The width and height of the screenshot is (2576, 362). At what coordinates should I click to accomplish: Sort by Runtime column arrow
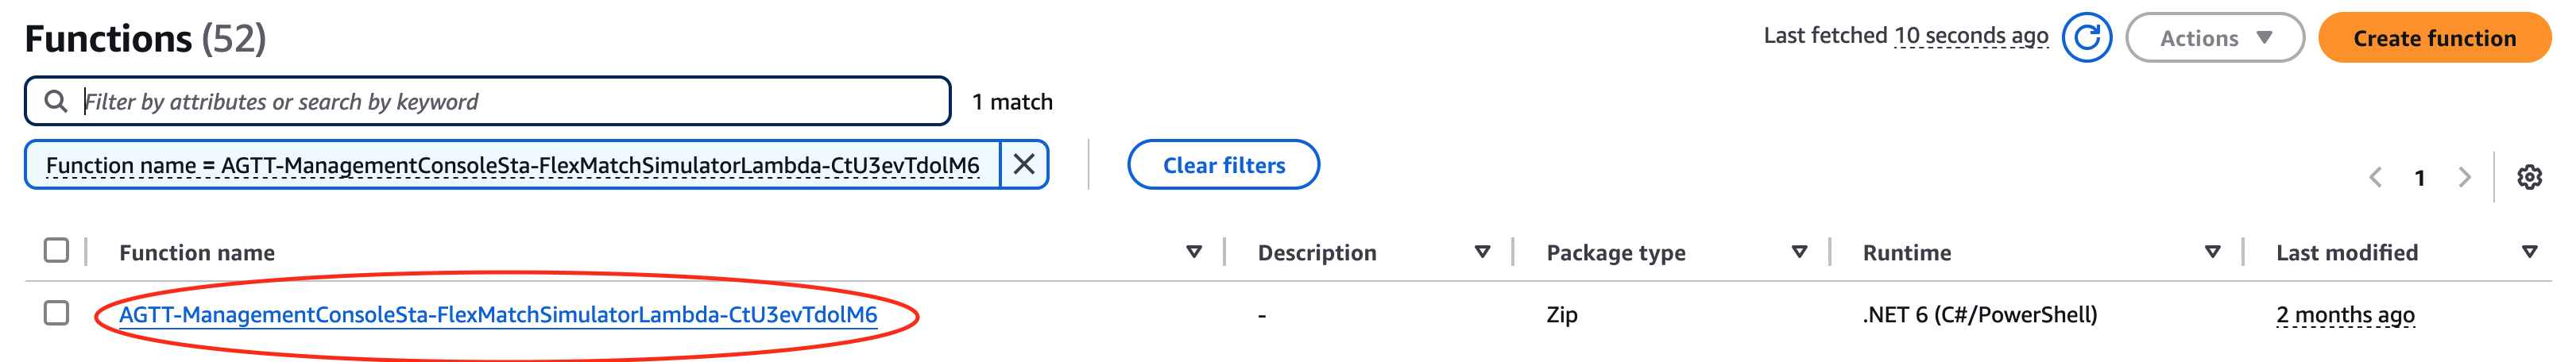click(2213, 252)
